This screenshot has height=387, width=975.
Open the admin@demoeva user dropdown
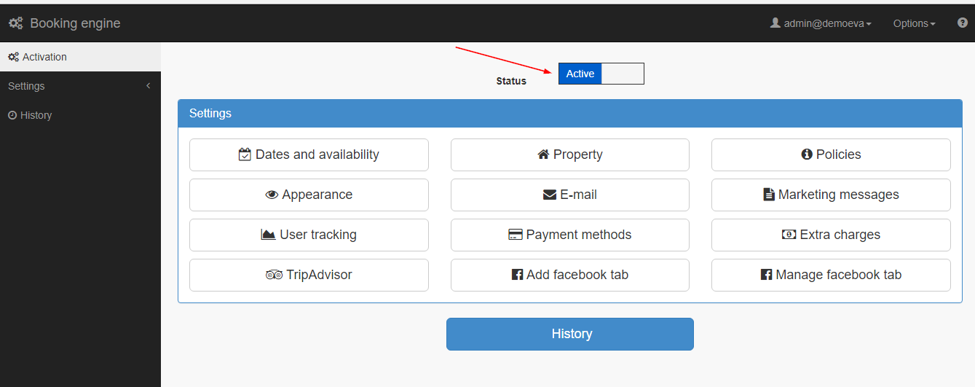[821, 23]
